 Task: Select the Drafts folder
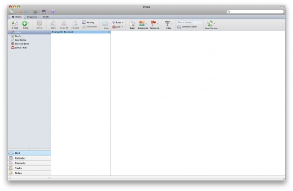point(18,36)
